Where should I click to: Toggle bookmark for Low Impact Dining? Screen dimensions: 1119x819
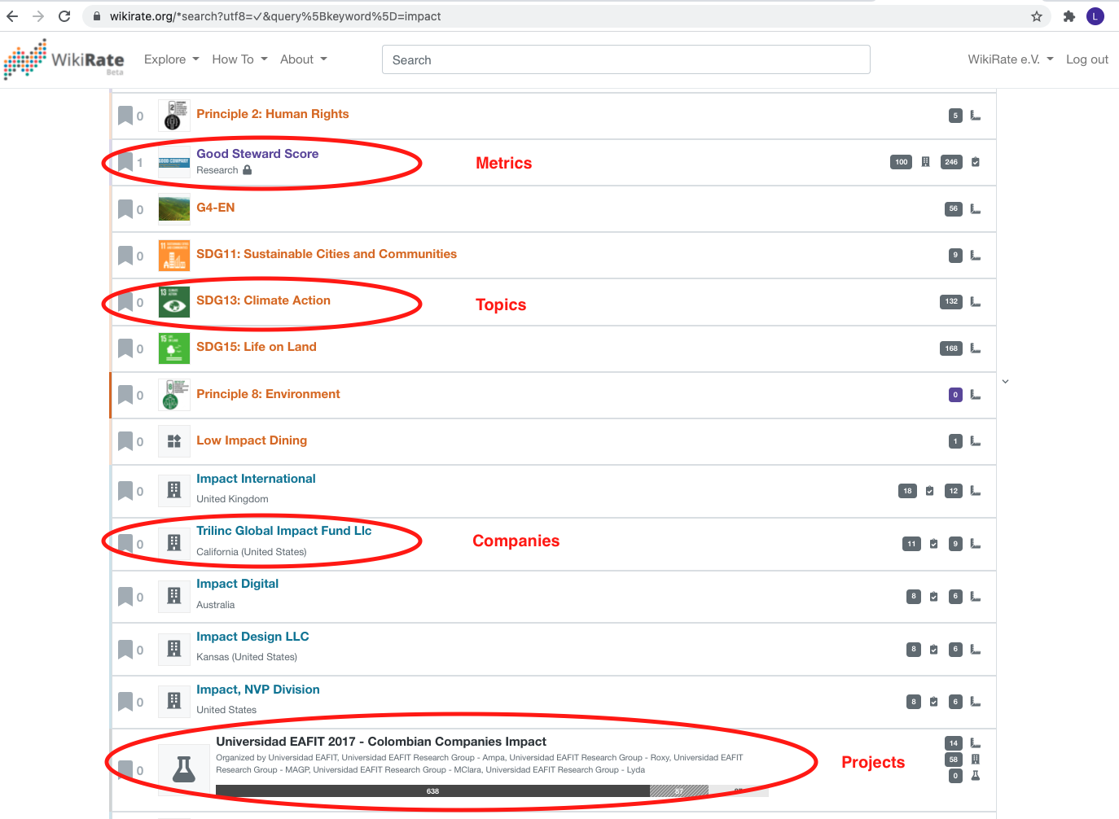pos(125,441)
